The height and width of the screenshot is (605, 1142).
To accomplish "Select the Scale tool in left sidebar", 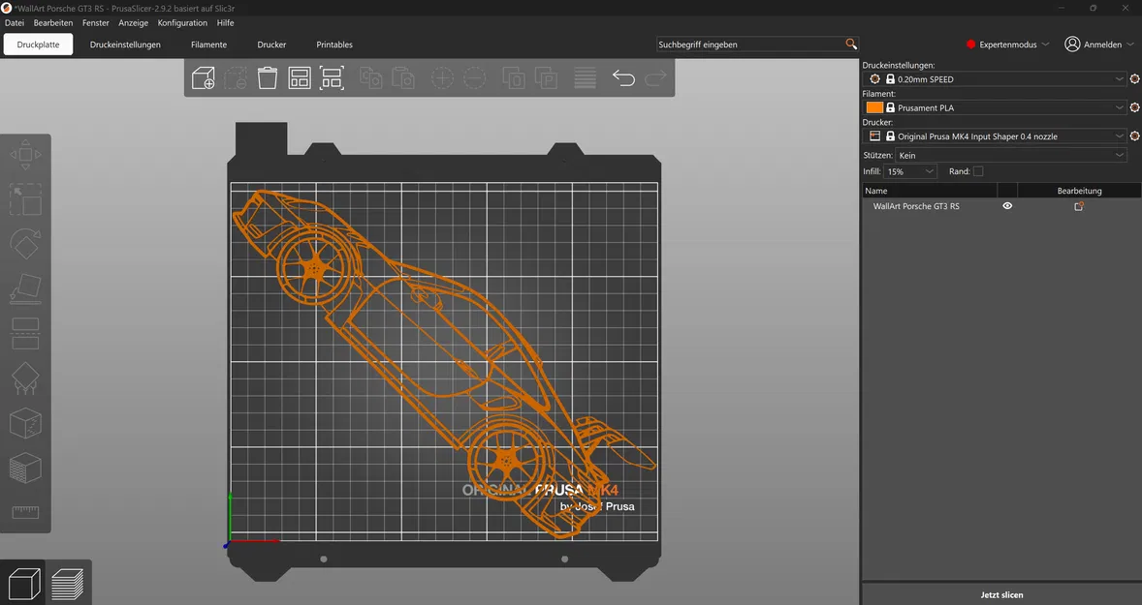I will pos(25,199).
